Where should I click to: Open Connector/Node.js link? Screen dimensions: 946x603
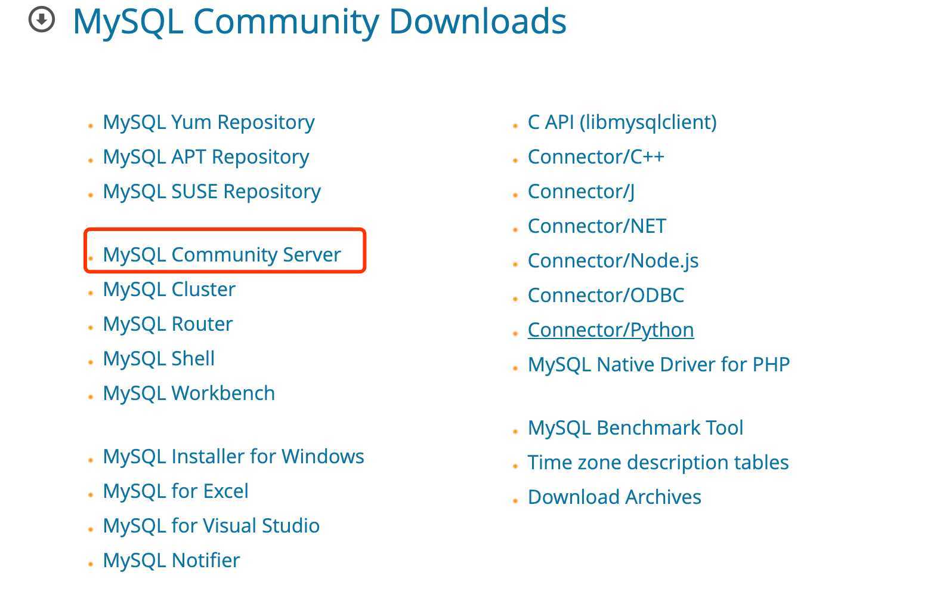[613, 260]
